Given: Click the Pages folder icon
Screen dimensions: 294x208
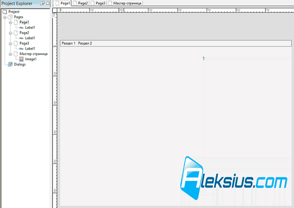Looking at the screenshot, I should pos(10,17).
